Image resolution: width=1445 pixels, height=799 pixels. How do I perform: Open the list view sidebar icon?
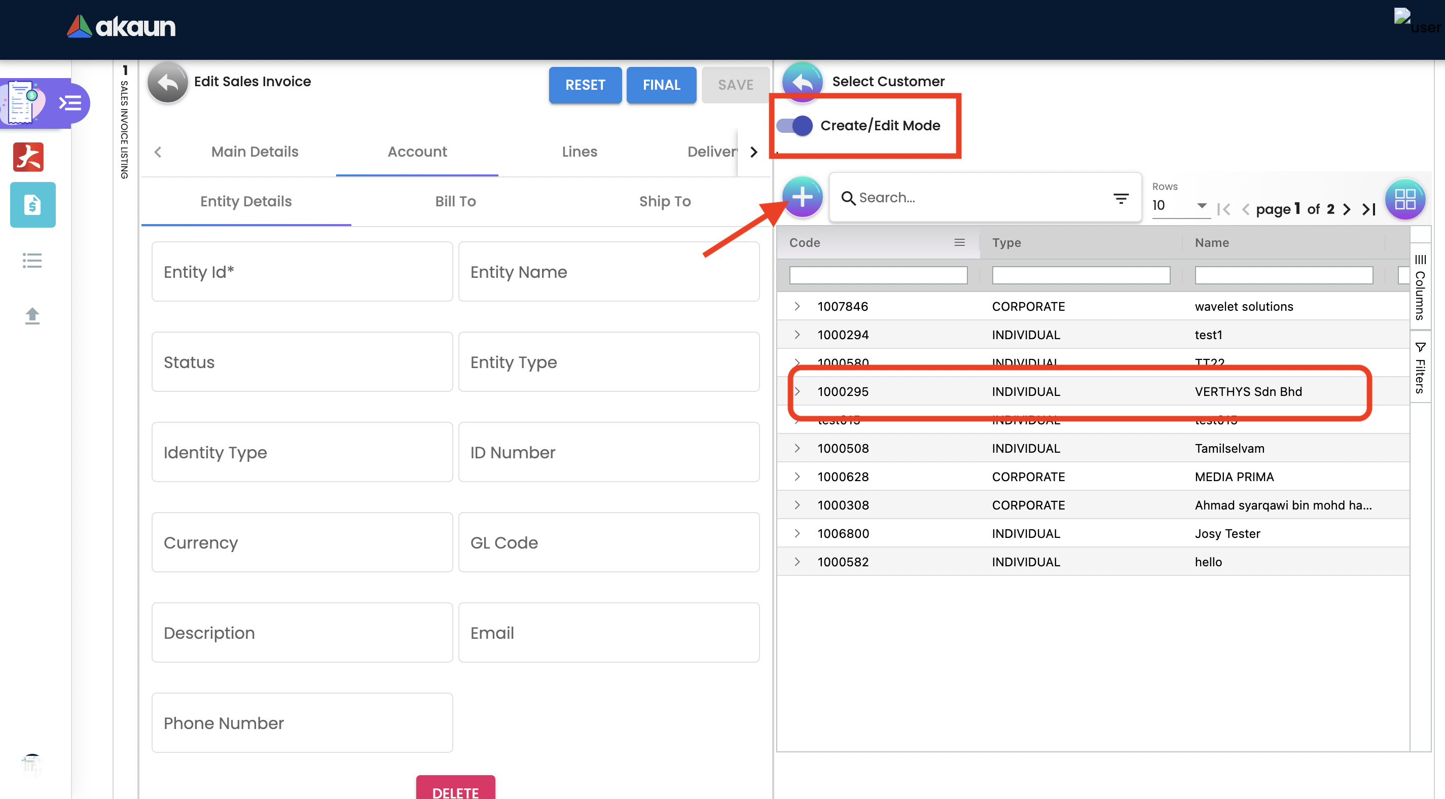pos(32,261)
